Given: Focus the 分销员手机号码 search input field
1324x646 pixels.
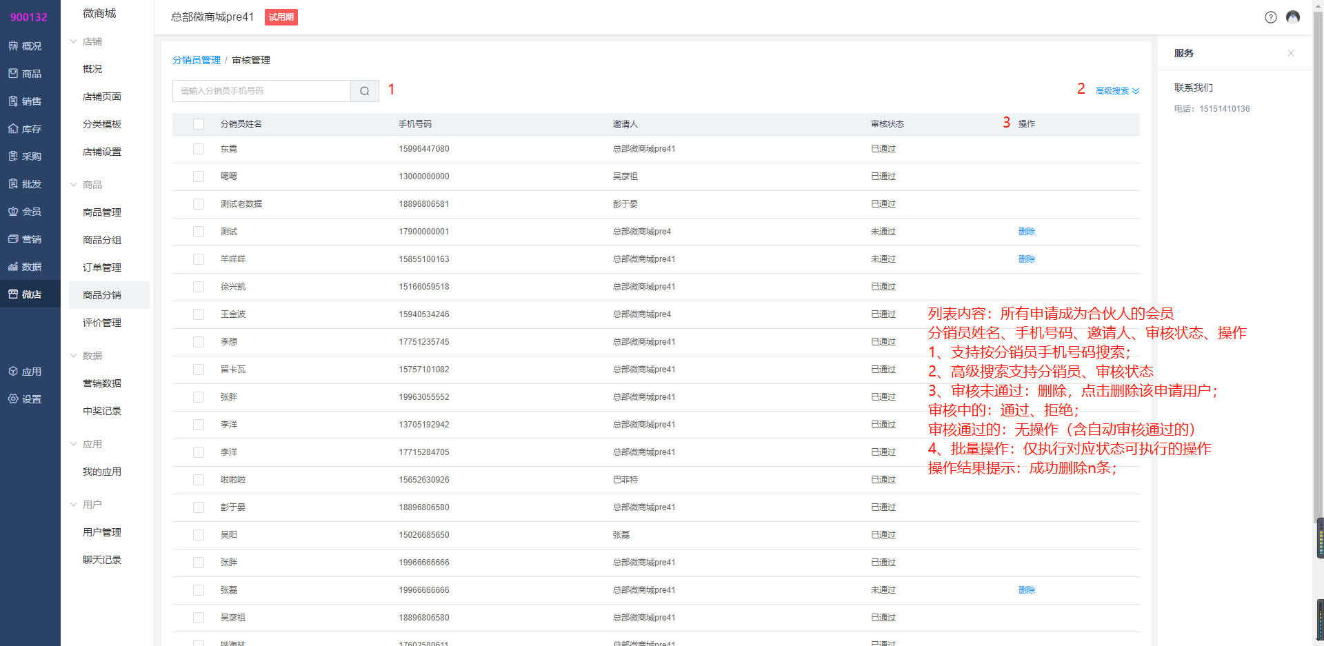Looking at the screenshot, I should pos(262,91).
